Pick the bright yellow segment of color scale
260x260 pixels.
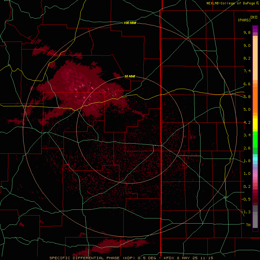[255, 124]
